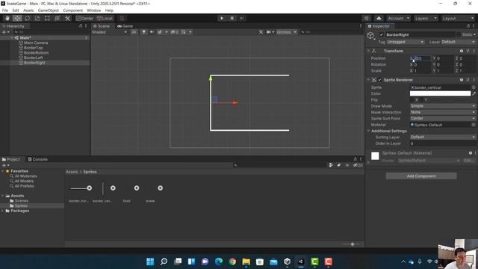Open the Color white swatch
478x269 pixels.
pos(440,93)
